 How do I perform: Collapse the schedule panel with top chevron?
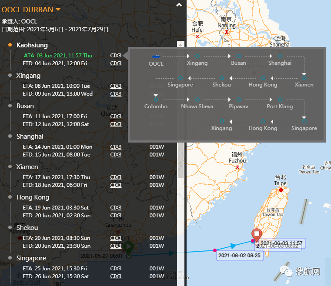click(x=179, y=5)
